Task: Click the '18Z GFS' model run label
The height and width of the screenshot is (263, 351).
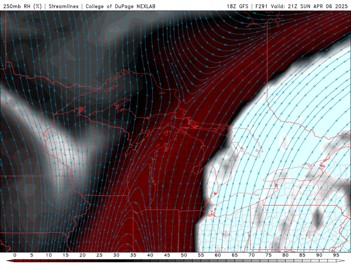Action: tap(237, 6)
